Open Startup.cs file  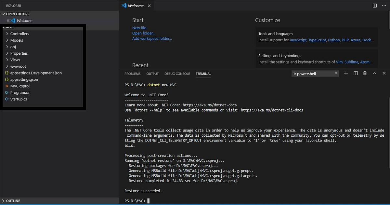coord(19,99)
